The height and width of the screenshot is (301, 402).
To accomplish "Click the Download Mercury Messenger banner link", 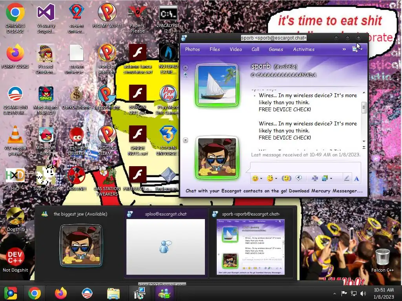I will [x=274, y=191].
